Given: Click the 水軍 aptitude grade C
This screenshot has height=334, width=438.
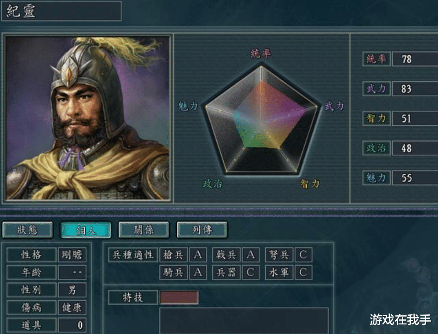Looking at the screenshot, I should [x=303, y=272].
